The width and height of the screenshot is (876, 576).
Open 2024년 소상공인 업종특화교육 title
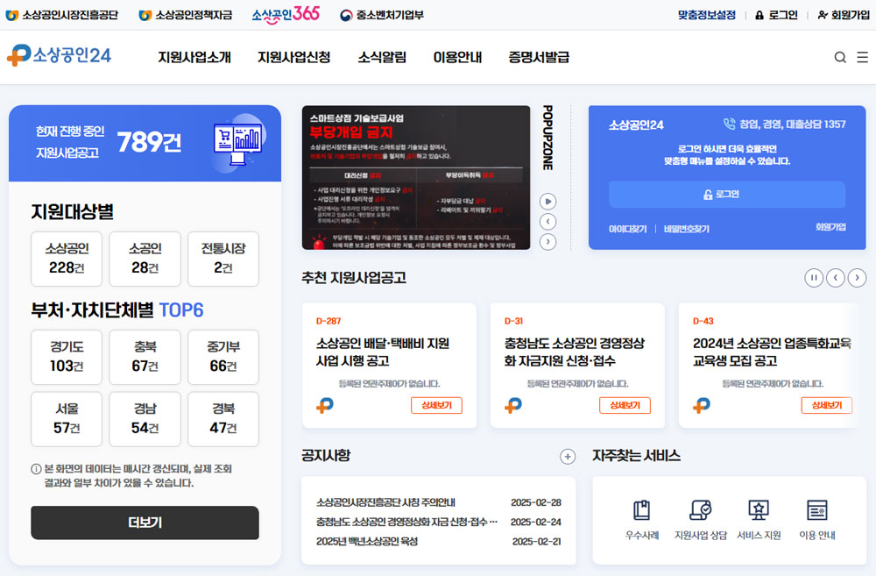point(772,352)
